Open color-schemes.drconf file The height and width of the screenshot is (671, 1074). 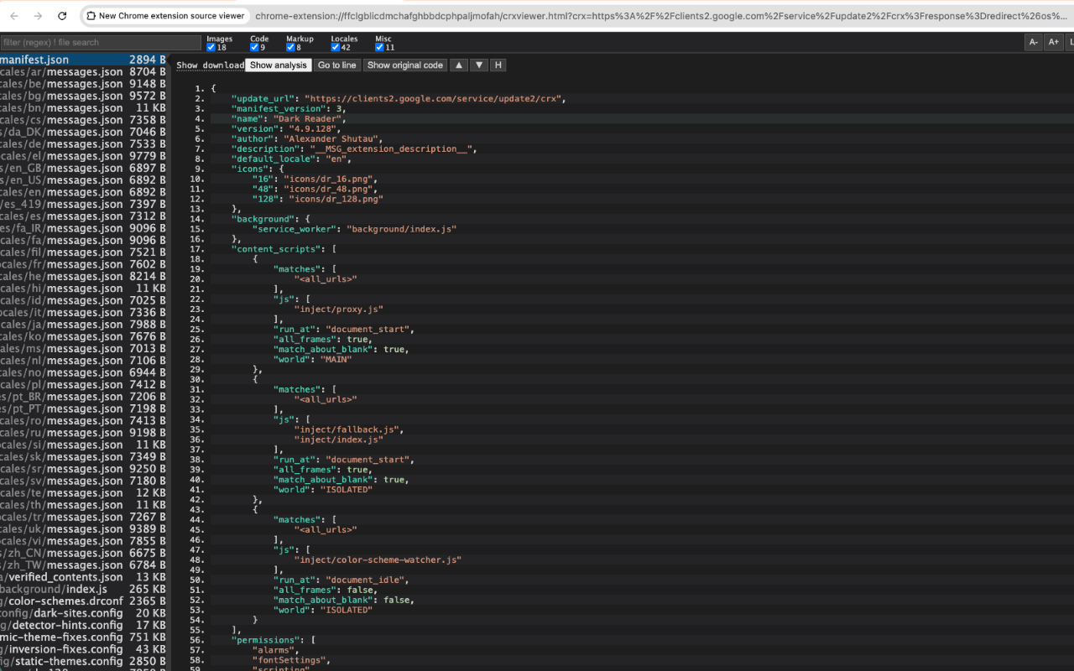coord(84,601)
